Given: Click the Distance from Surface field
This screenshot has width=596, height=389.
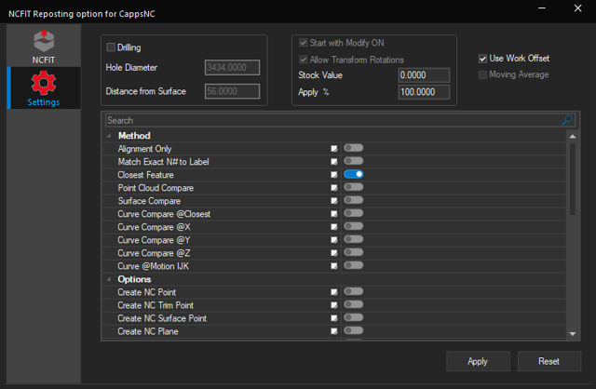Looking at the screenshot, I should [x=232, y=91].
